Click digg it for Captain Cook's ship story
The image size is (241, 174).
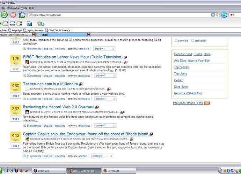[16, 146]
